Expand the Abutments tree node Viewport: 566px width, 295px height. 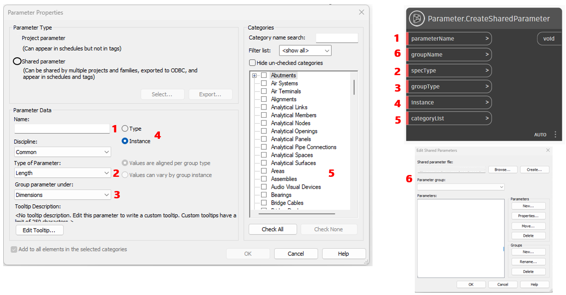254,75
